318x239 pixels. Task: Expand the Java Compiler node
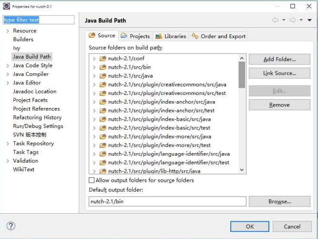click(8, 74)
